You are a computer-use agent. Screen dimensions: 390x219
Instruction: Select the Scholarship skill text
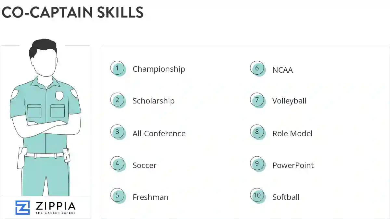[x=153, y=101]
